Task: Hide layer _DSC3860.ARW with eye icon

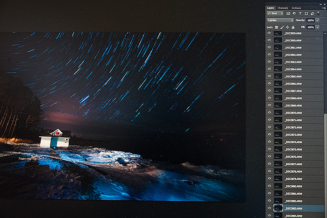Action: coord(269,40)
